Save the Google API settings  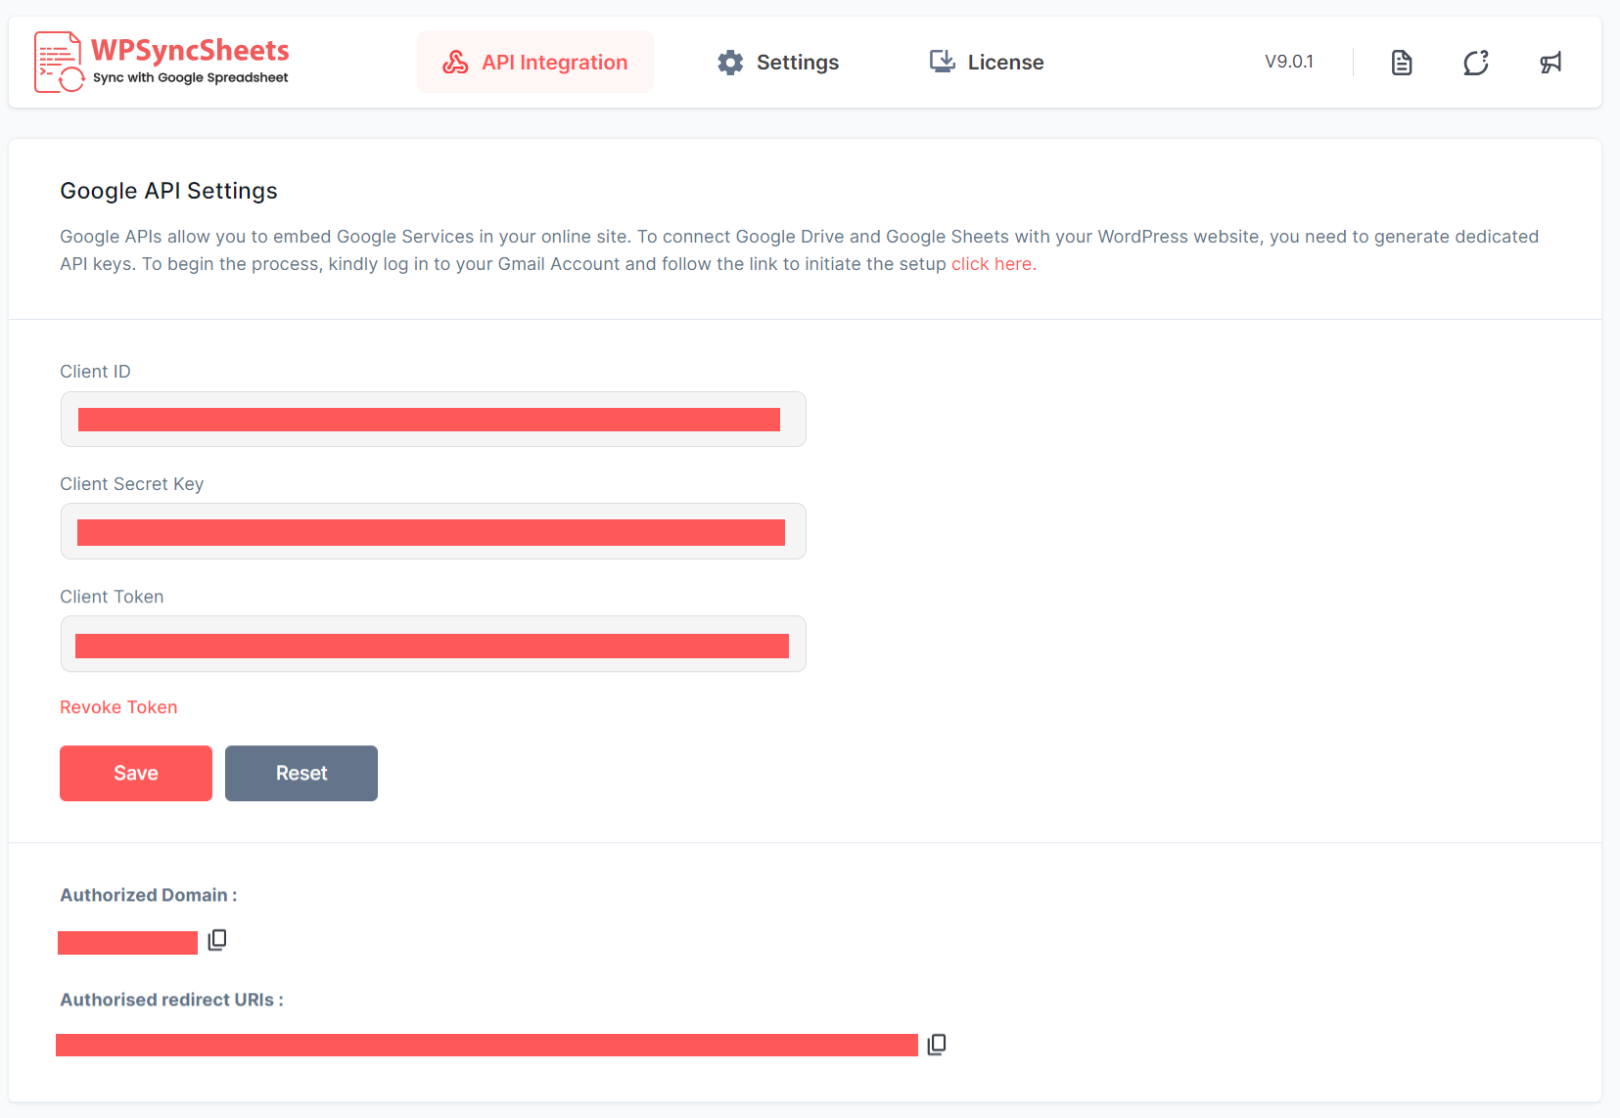tap(136, 774)
